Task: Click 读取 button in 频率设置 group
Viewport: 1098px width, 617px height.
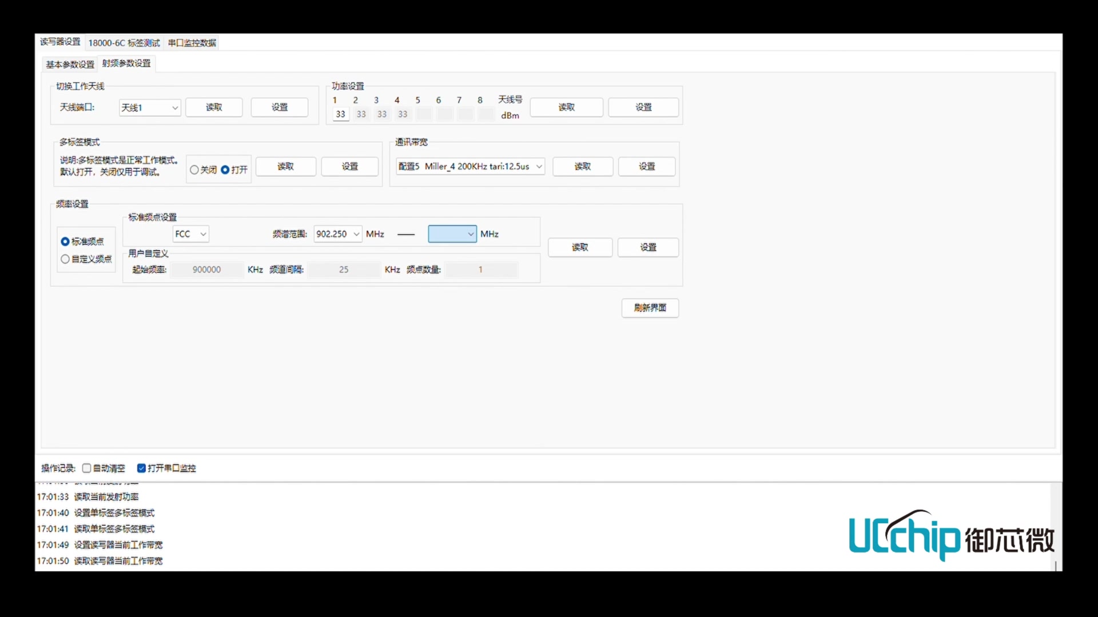Action: click(x=580, y=247)
